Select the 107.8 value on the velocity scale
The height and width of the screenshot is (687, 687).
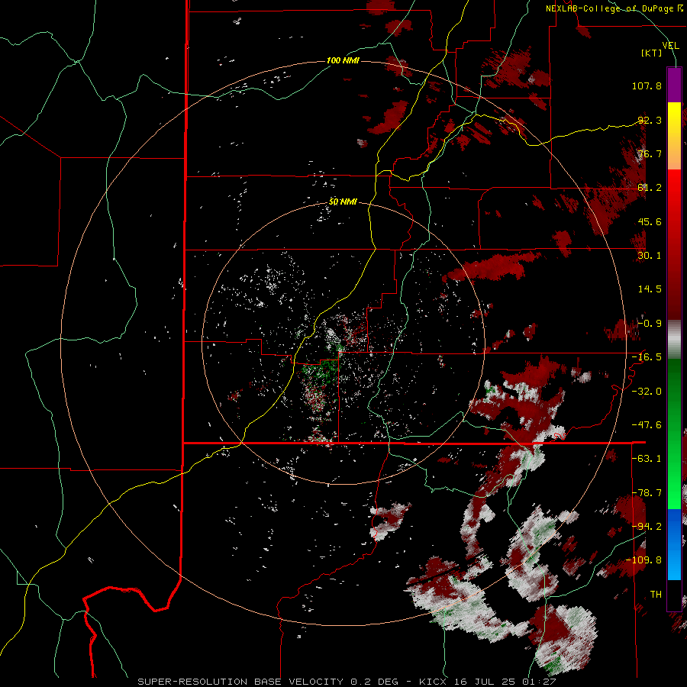[647, 85]
